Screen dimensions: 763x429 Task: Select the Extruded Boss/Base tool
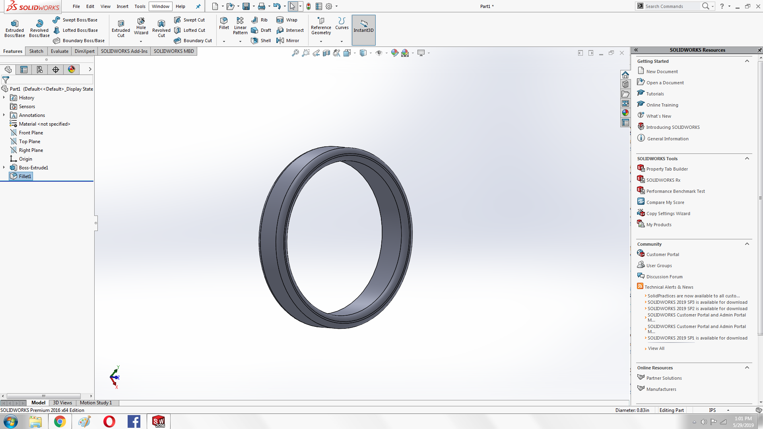15,28
